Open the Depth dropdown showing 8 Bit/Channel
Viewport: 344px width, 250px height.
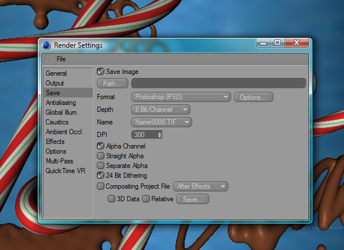[161, 110]
